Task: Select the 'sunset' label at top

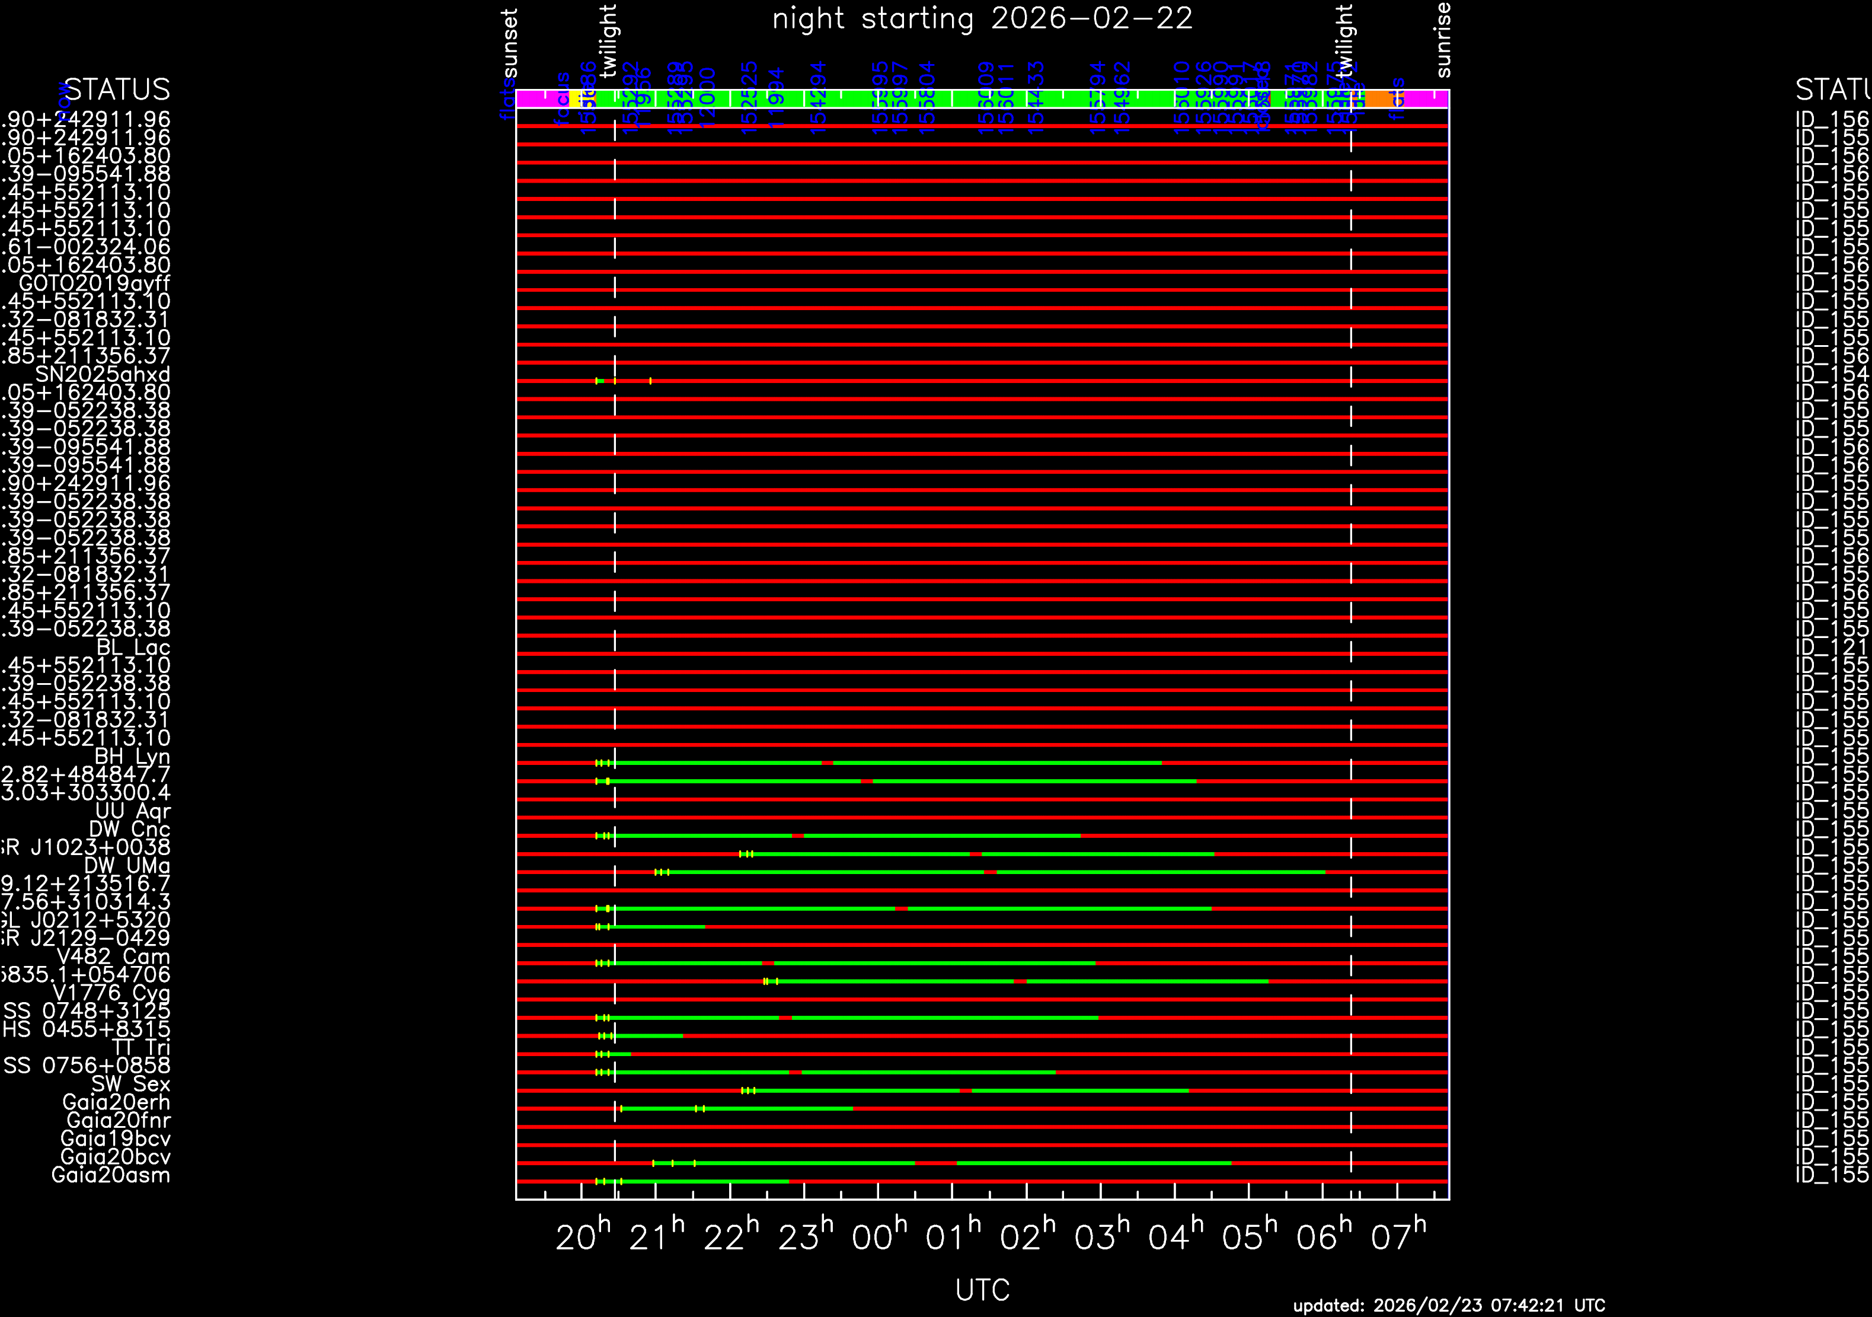Action: (510, 43)
